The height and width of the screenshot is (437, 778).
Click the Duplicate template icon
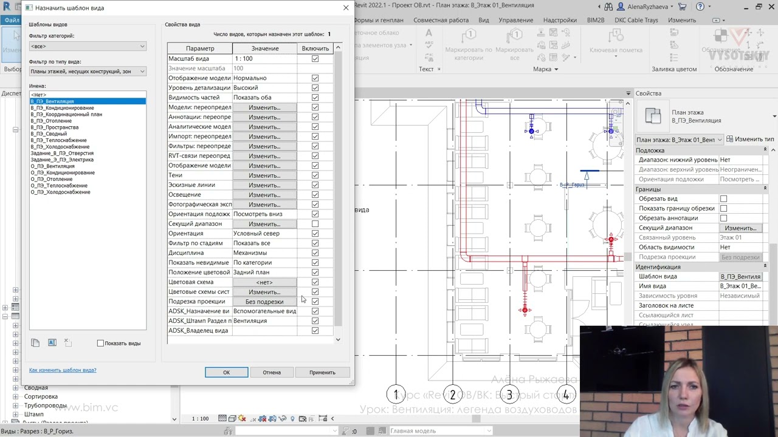coord(35,343)
